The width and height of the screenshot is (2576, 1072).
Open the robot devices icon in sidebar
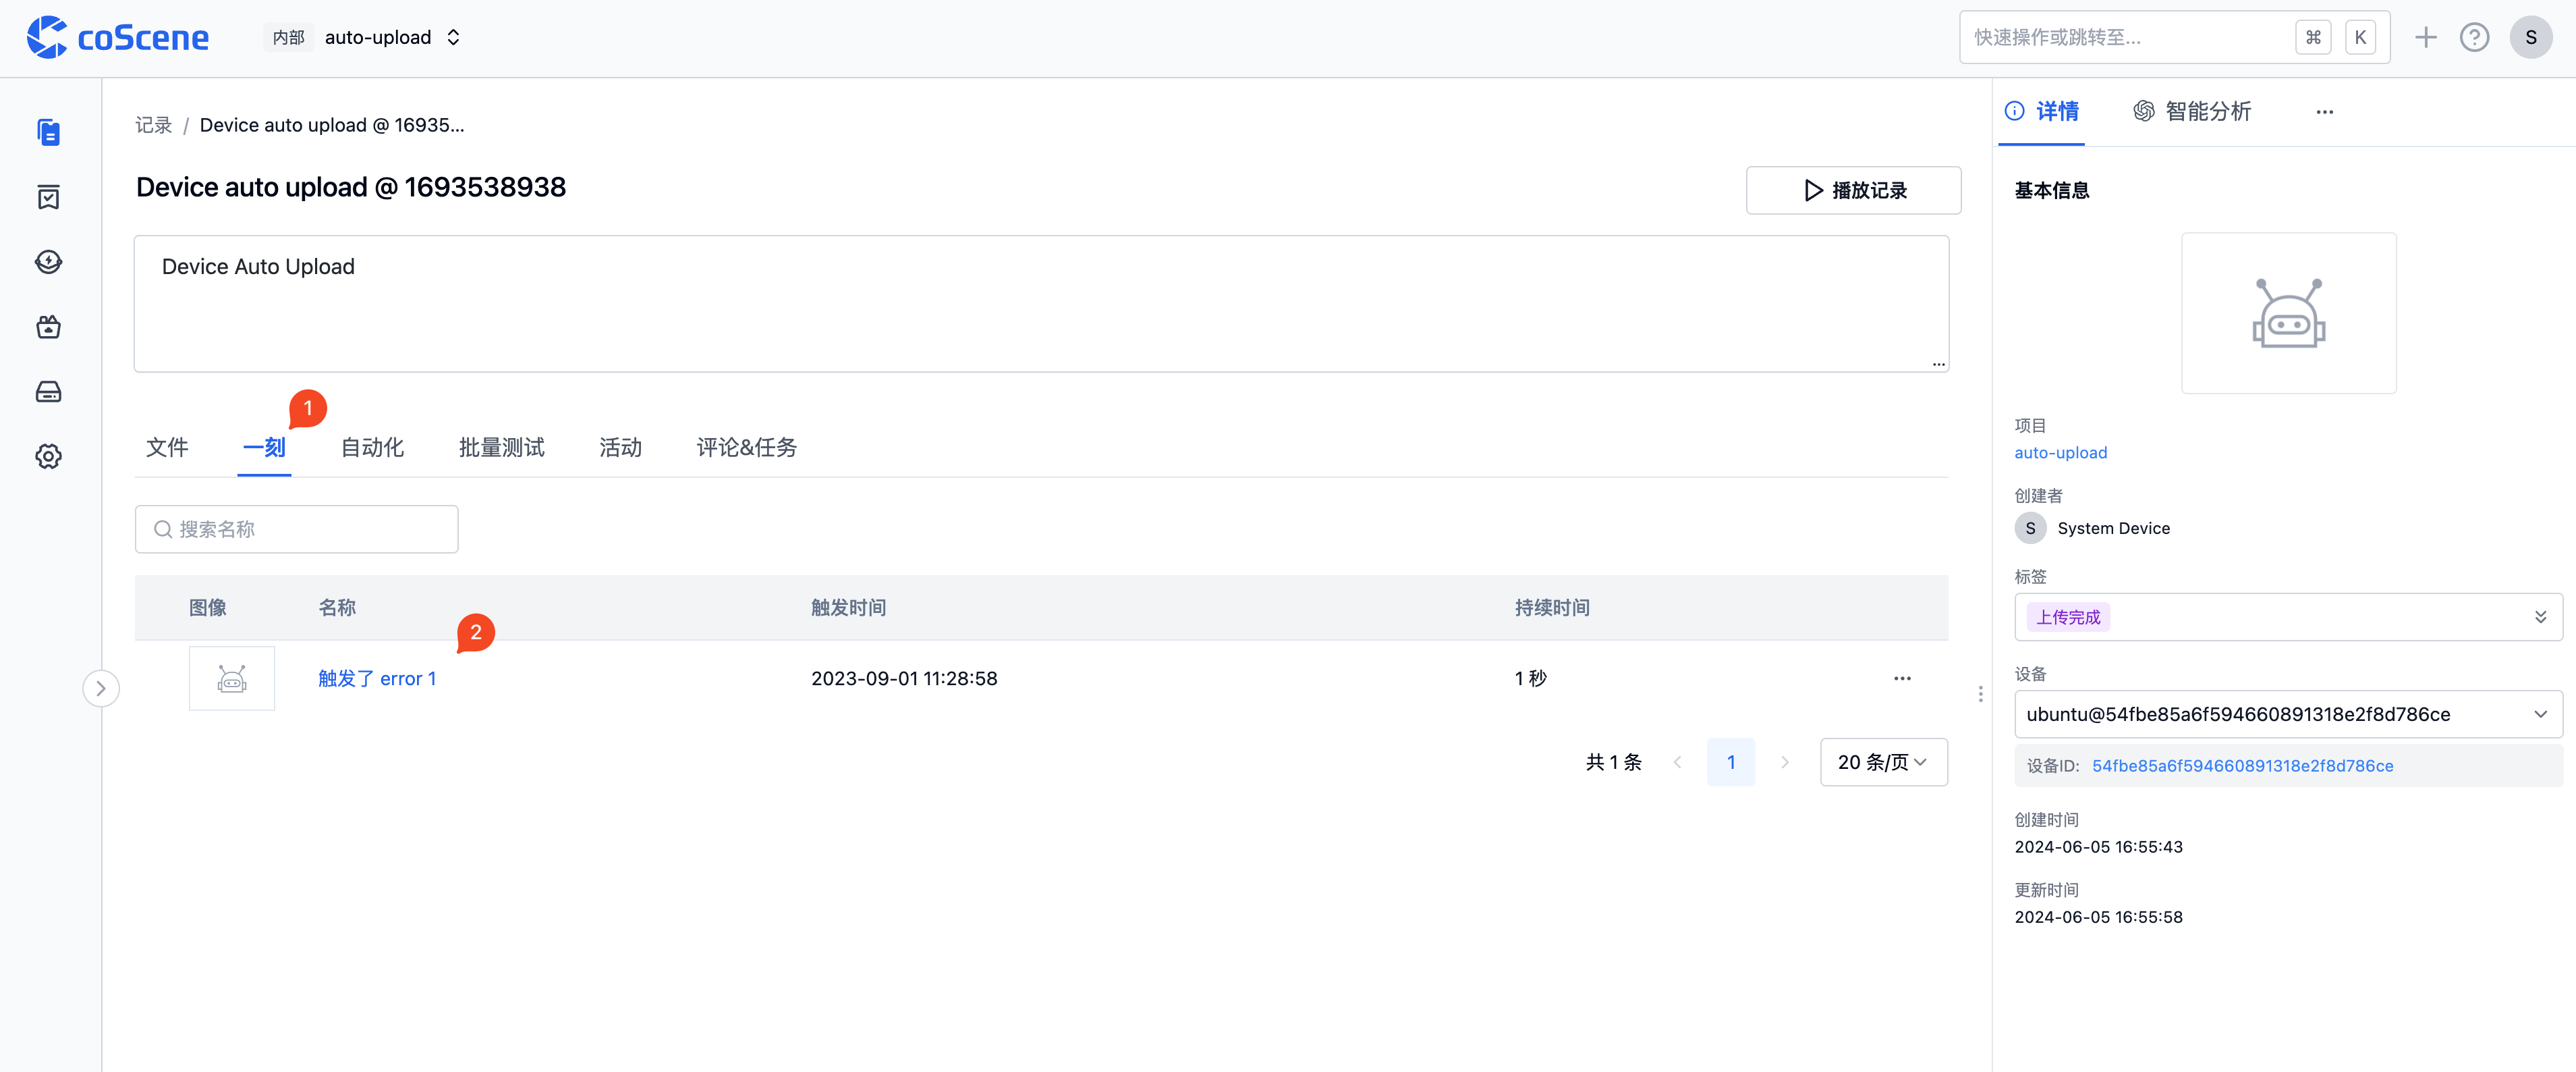tap(48, 327)
